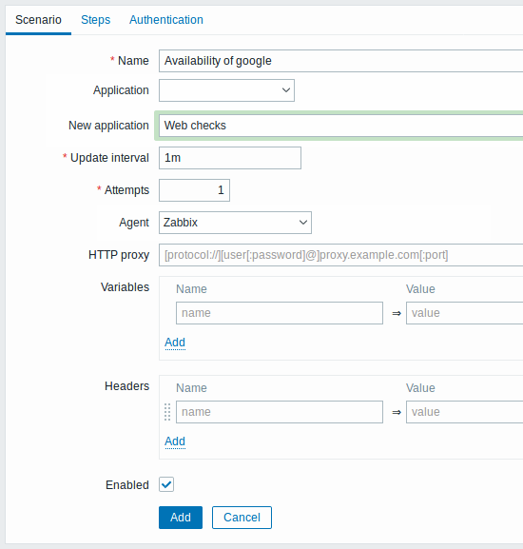Viewport: 523px width, 549px height.
Task: Click the Headers value input box
Action: point(464,412)
